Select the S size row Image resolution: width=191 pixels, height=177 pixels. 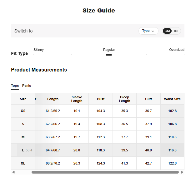click(x=23, y=124)
